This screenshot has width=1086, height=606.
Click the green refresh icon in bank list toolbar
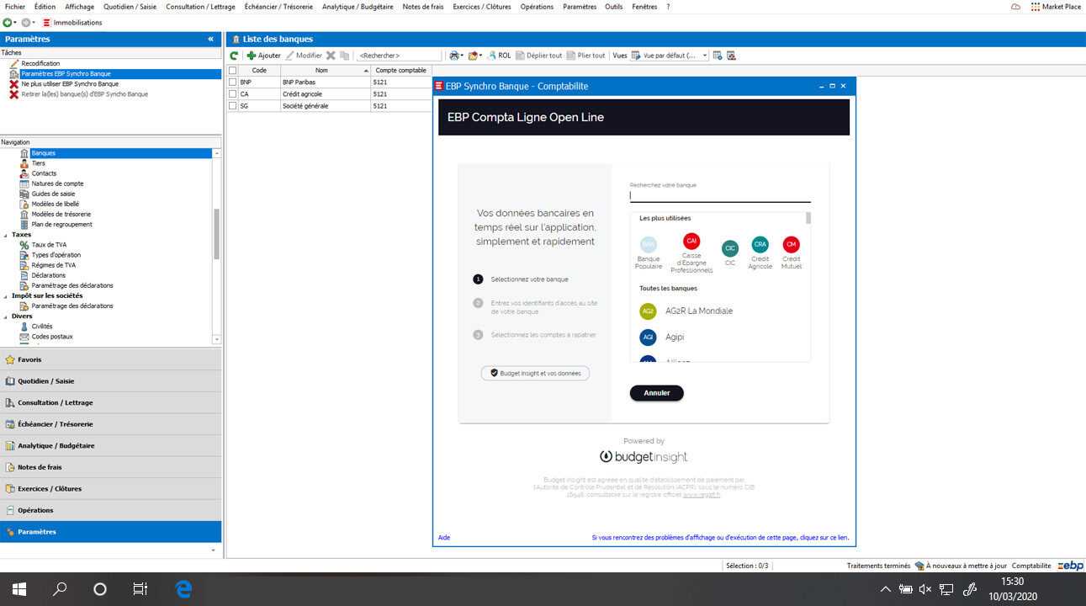point(234,56)
